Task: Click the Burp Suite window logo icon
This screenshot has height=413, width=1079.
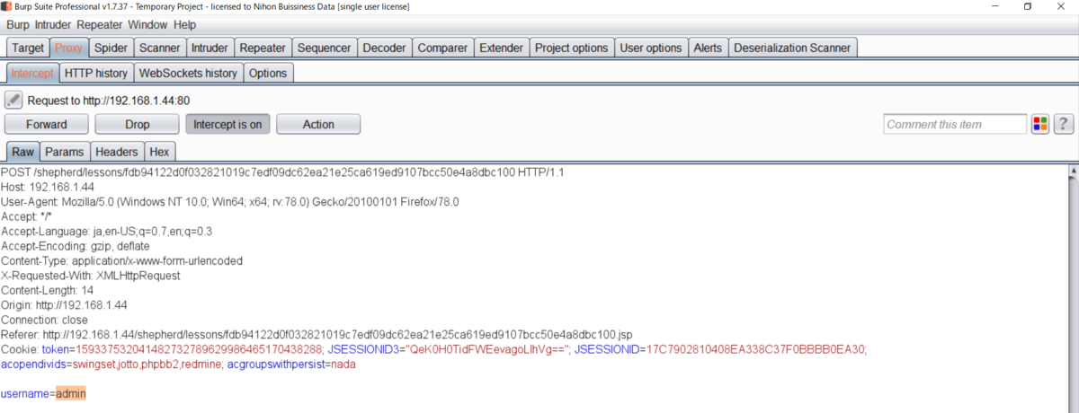Action: pyautogui.click(x=6, y=7)
